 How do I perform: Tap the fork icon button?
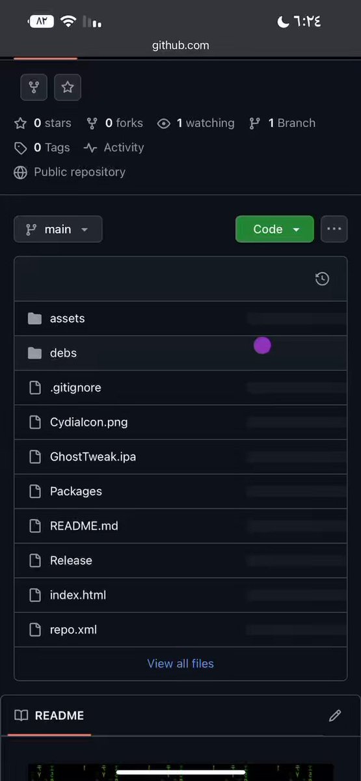click(x=34, y=87)
